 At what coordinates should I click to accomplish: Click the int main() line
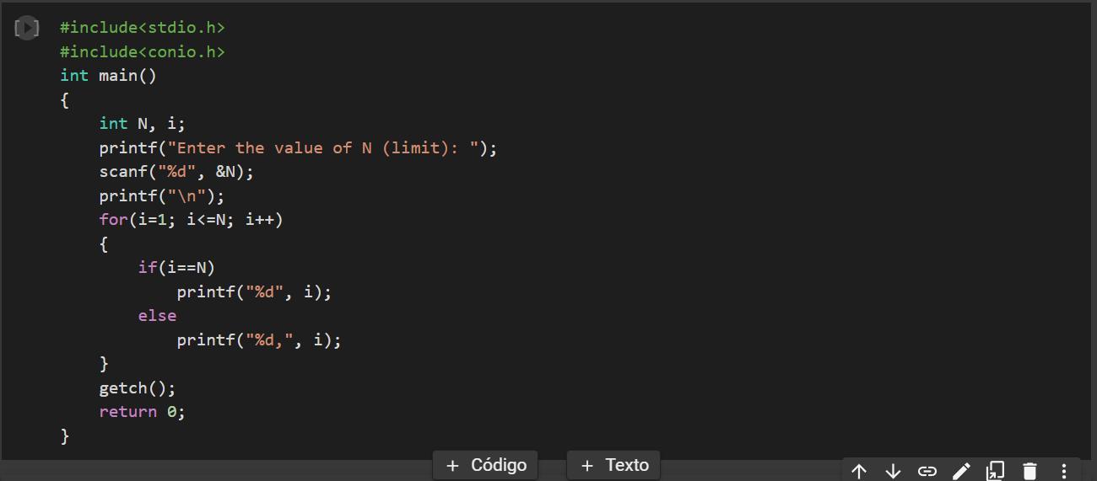tap(109, 76)
